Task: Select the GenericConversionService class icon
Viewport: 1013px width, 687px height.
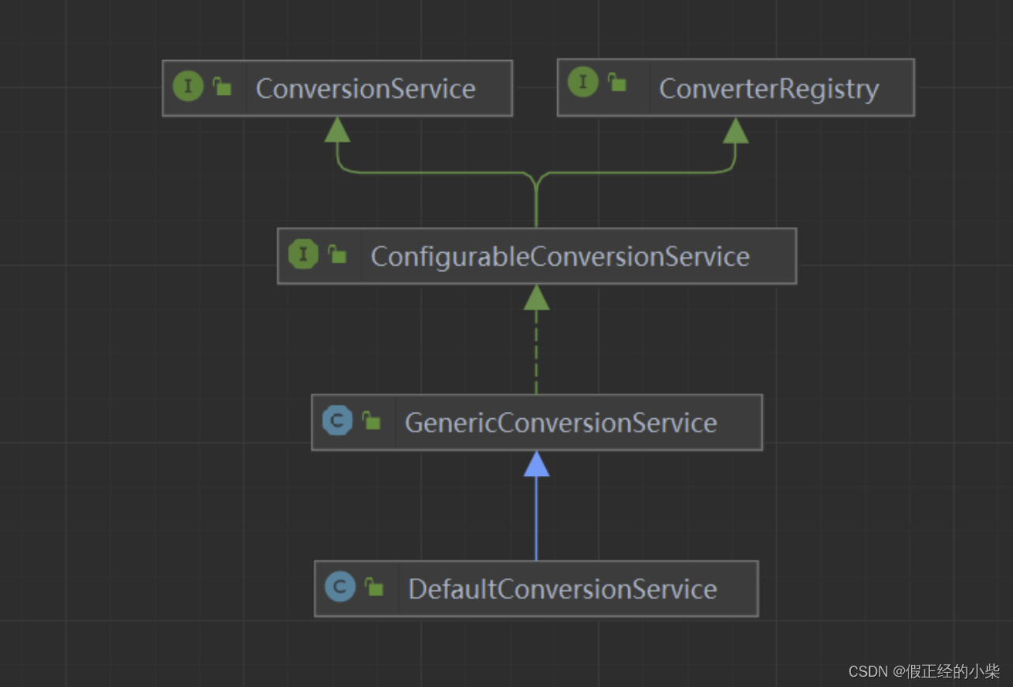Action: [337, 421]
